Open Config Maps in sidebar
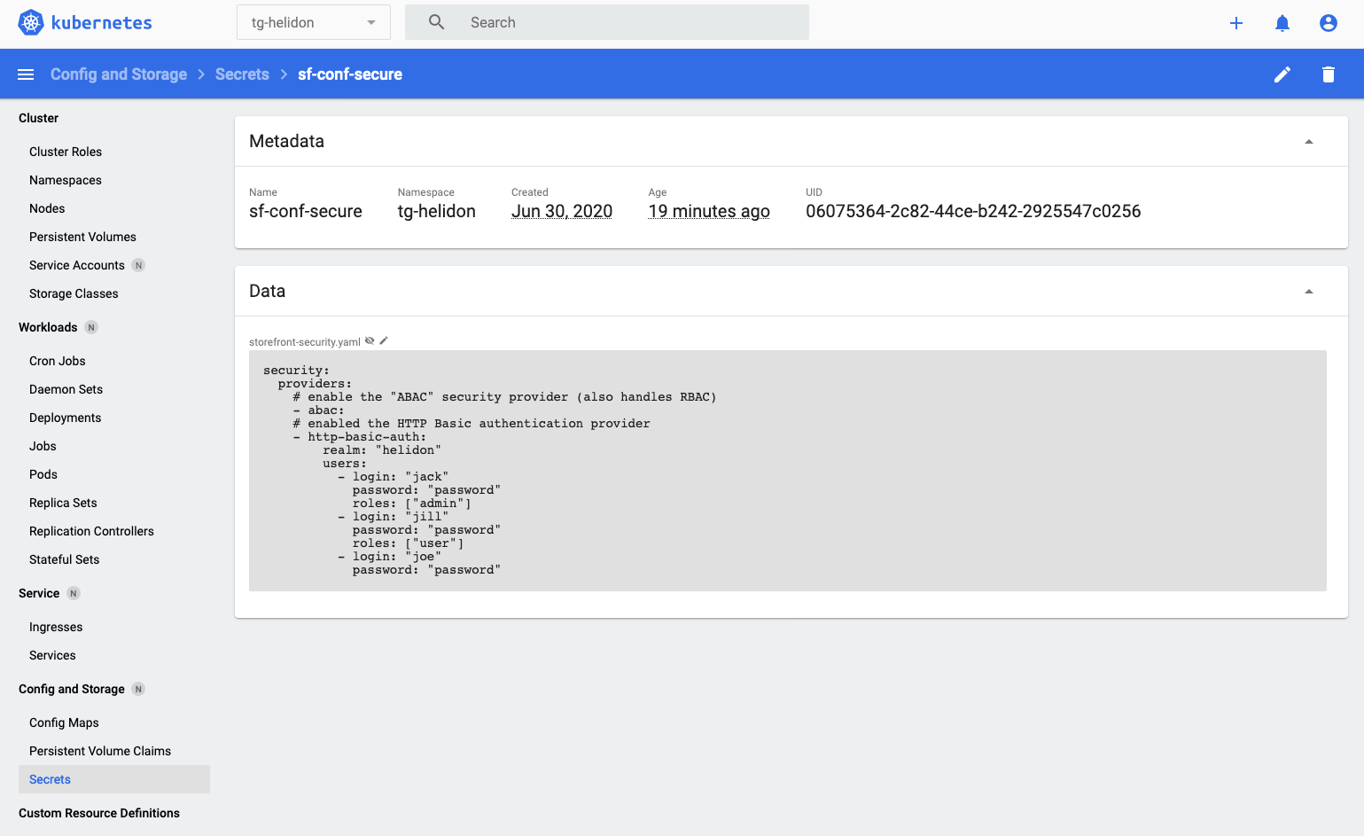 [64, 723]
